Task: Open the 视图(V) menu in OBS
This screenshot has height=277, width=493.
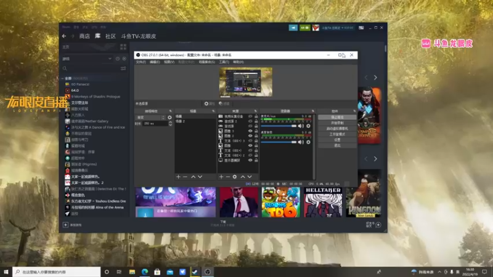Action: tap(169, 62)
